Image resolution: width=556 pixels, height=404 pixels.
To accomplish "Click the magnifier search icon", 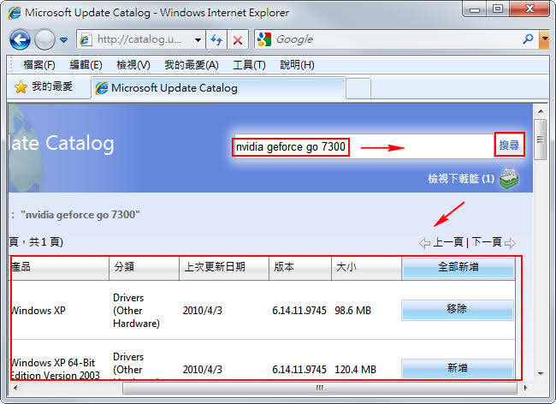I will click(528, 39).
